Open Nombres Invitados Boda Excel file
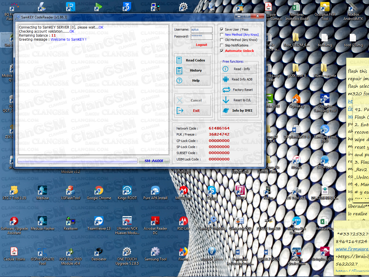The width and height of the screenshot is (369, 277). coord(296,11)
